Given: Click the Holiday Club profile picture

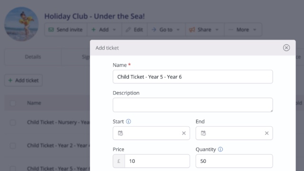Looking at the screenshot, I should [x=21, y=24].
